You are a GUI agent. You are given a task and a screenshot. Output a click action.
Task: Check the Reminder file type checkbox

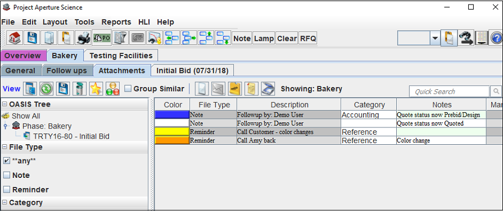point(7,190)
